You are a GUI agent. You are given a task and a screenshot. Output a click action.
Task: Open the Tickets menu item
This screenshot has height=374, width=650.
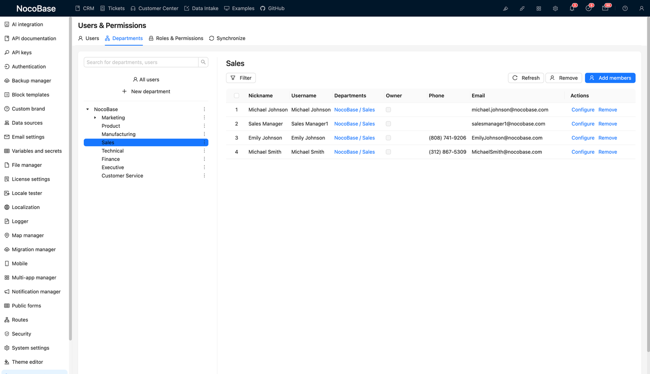click(112, 8)
